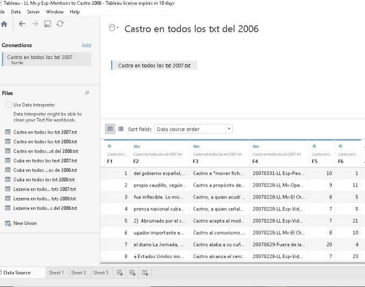Switch to Sheet 1 tab

point(56,273)
